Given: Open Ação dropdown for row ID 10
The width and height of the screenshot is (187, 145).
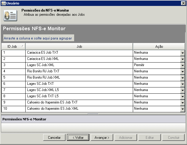Looking at the screenshot, I should click(183, 109).
